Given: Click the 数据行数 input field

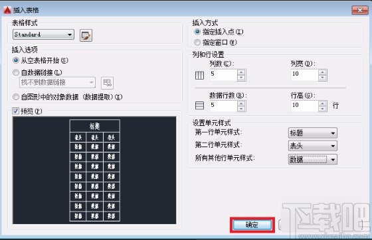Looking at the screenshot, I should click(x=223, y=106).
